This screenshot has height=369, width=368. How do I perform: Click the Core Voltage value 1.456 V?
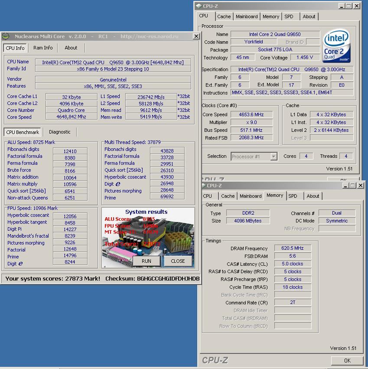[304, 57]
